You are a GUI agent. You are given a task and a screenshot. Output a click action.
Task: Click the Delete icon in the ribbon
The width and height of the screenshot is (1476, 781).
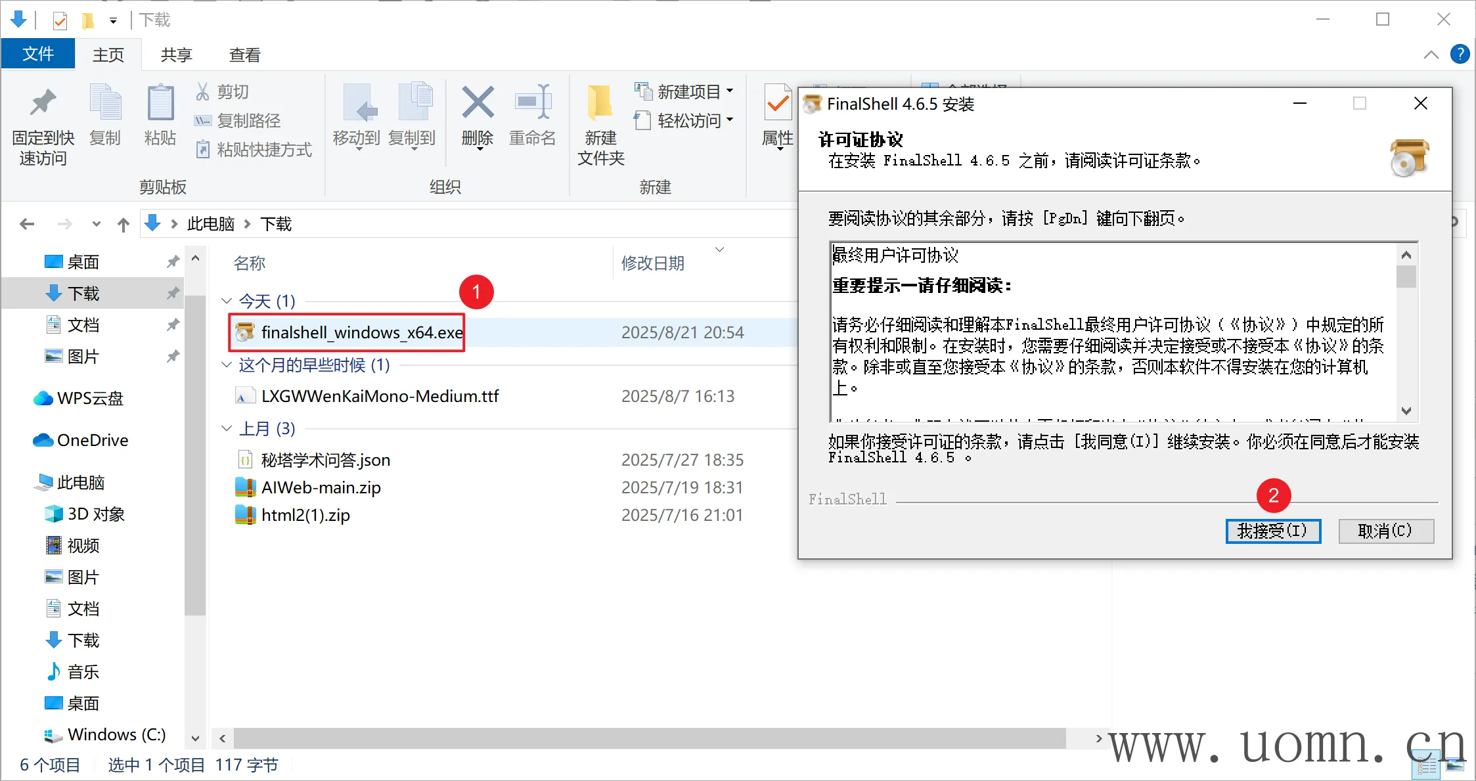(x=478, y=103)
